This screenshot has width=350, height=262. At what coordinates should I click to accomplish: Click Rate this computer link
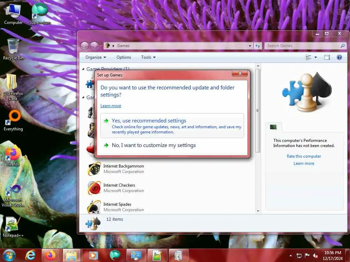coord(304,156)
